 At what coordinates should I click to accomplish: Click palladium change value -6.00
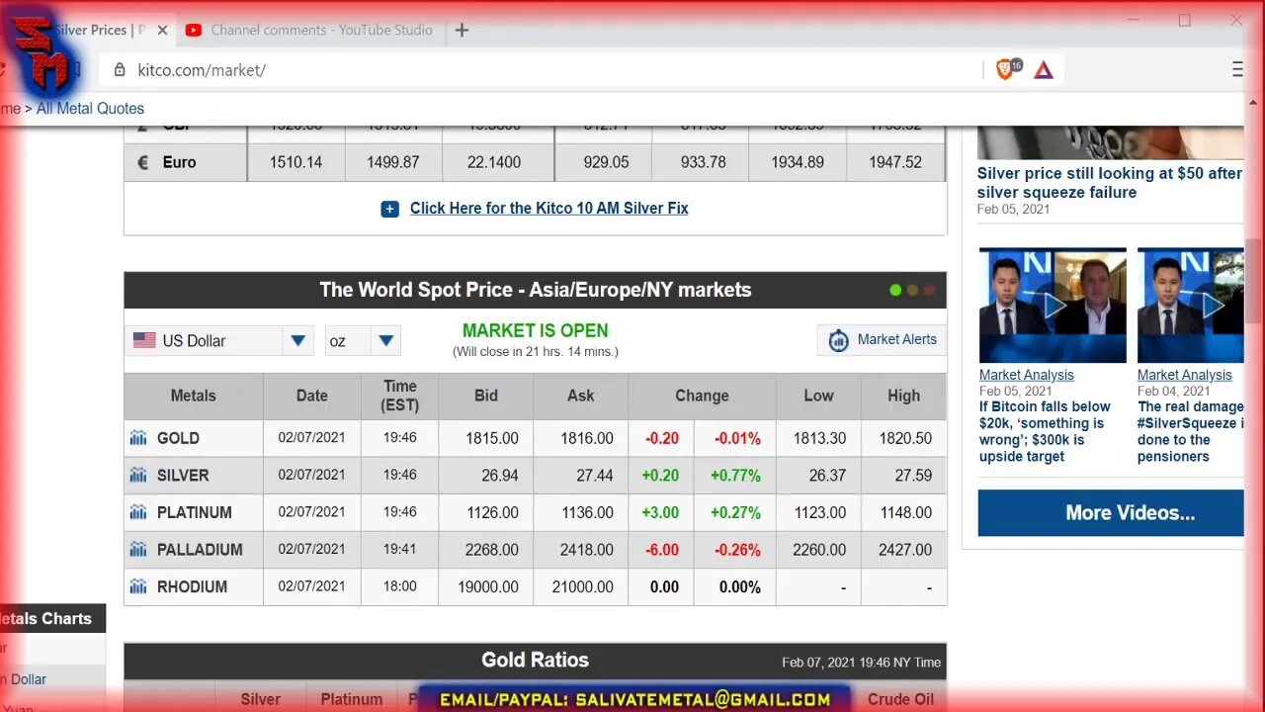pos(661,550)
